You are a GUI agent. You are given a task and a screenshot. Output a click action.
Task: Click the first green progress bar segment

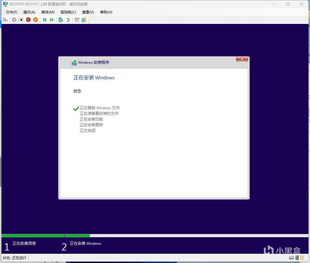[33, 235]
